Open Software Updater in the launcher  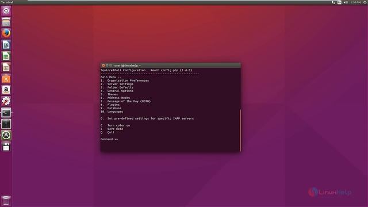(x=6, y=135)
